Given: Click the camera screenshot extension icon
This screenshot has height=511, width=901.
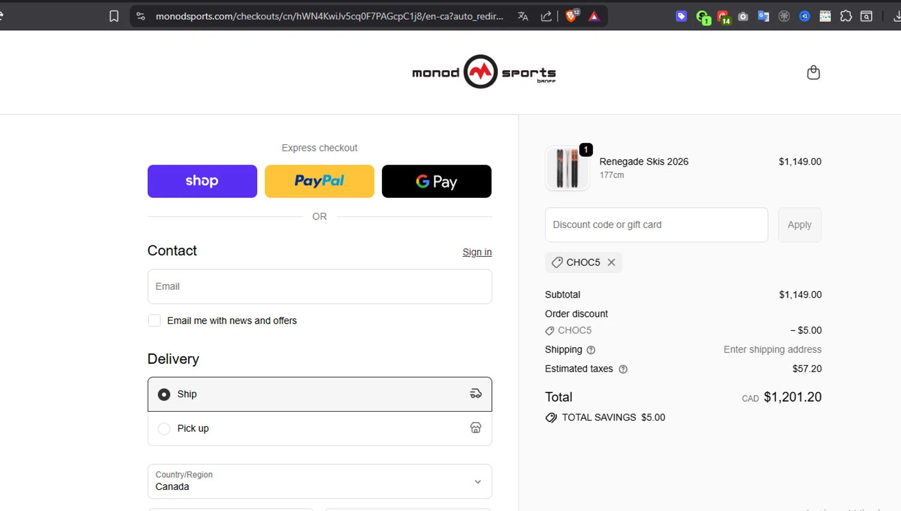Looking at the screenshot, I should click(743, 16).
